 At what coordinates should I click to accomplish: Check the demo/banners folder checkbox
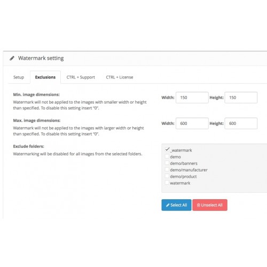[x=167, y=163]
